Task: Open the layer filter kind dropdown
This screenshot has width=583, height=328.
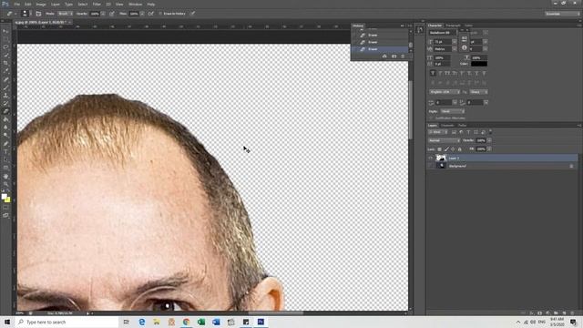Action: coord(438,132)
